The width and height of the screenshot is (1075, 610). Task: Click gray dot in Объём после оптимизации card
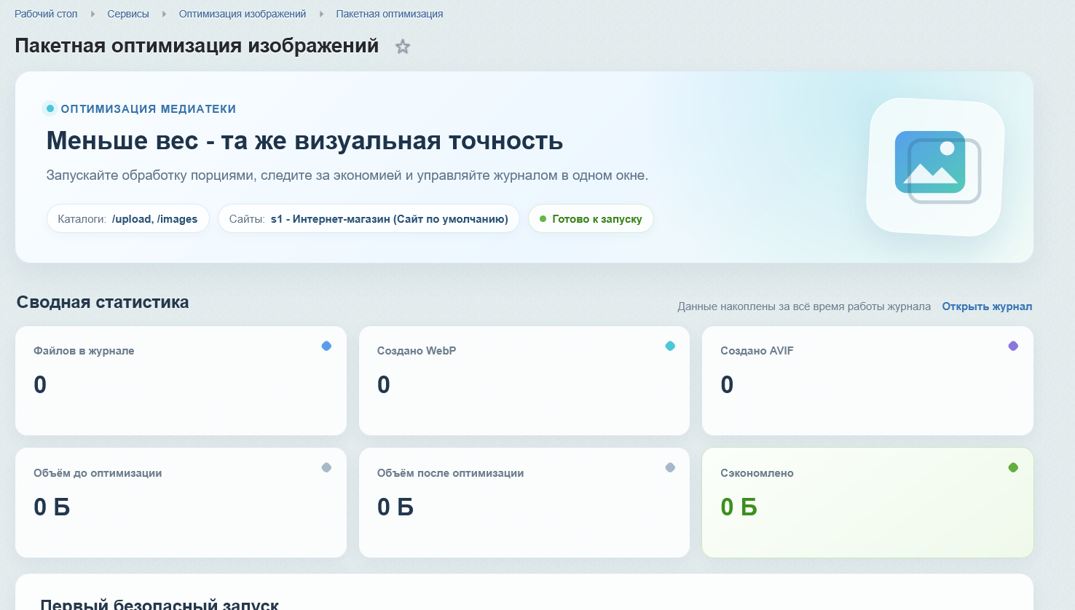click(670, 467)
